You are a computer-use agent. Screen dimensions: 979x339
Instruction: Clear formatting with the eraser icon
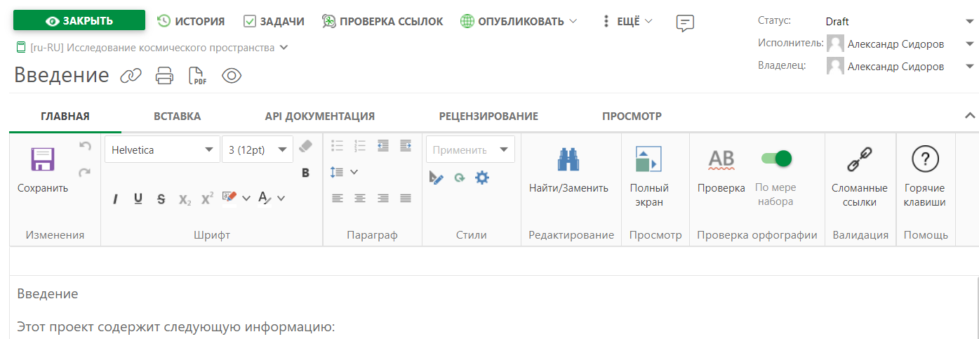[305, 146]
